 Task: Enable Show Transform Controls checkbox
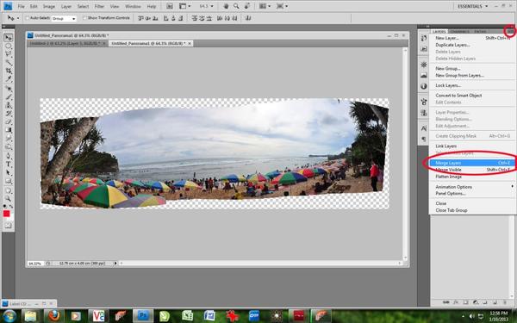pyautogui.click(x=84, y=18)
